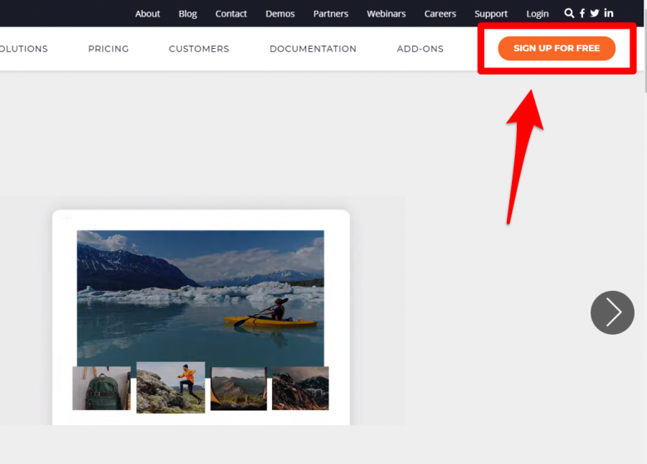Go to the About page
The height and width of the screenshot is (464, 647).
(148, 13)
